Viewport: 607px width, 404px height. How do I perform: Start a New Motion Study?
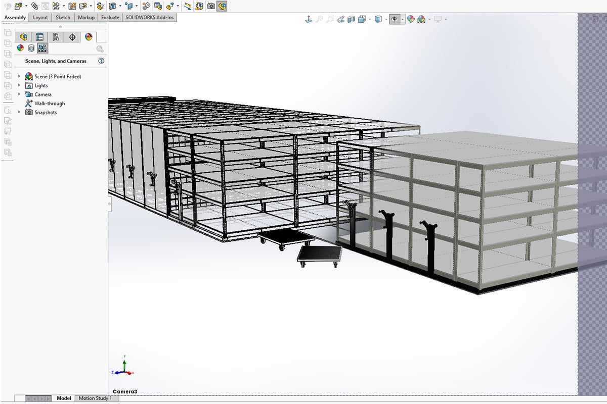point(146,7)
